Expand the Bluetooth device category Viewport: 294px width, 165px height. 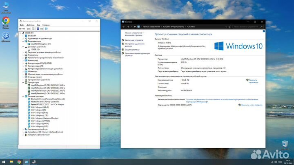pos(23,36)
